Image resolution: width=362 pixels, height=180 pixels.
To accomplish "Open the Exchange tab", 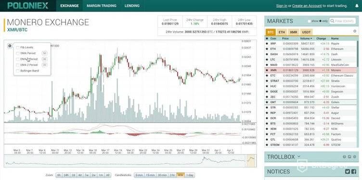I will (69, 6).
